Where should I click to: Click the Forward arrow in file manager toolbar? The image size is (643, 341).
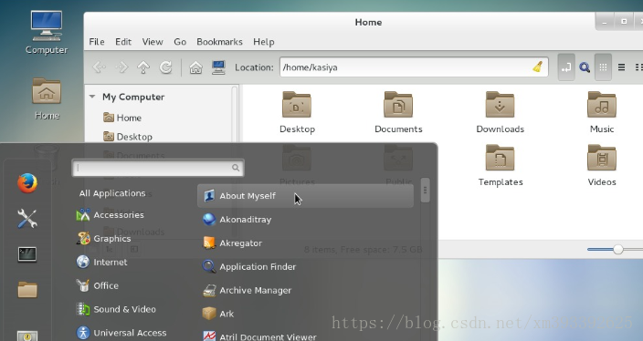point(121,67)
